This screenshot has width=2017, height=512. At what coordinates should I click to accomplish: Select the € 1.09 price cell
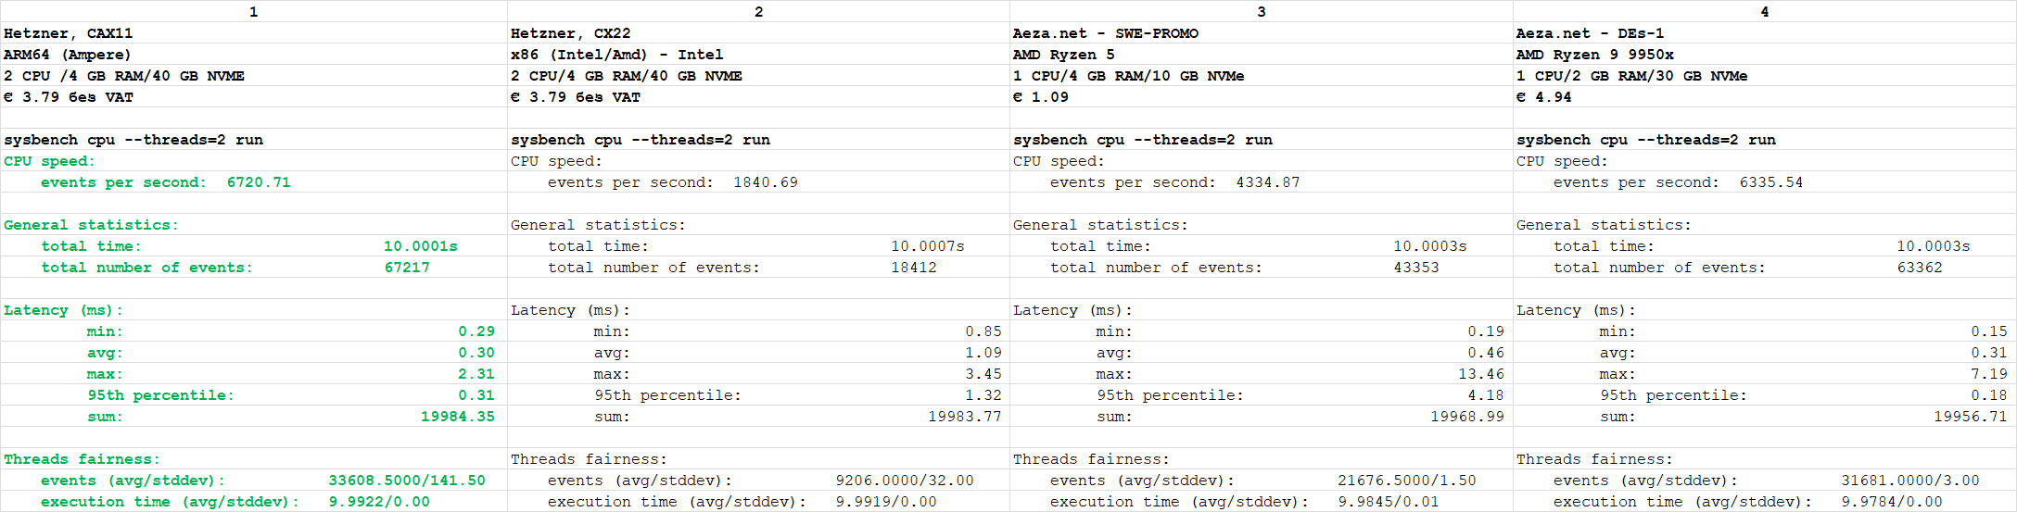[x=1040, y=97]
